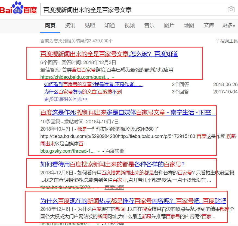Click the date 2017-10-04
Screen dimensions: 238x226
point(225,92)
